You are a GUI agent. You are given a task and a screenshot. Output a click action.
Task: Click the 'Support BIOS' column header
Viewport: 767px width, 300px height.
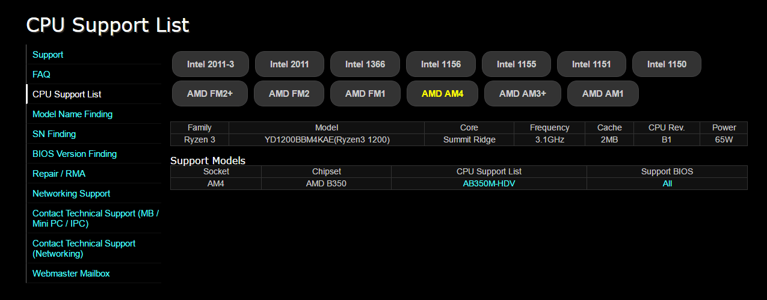pos(667,171)
